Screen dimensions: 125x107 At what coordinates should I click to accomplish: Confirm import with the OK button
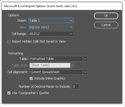pyautogui.click(x=106, y=16)
